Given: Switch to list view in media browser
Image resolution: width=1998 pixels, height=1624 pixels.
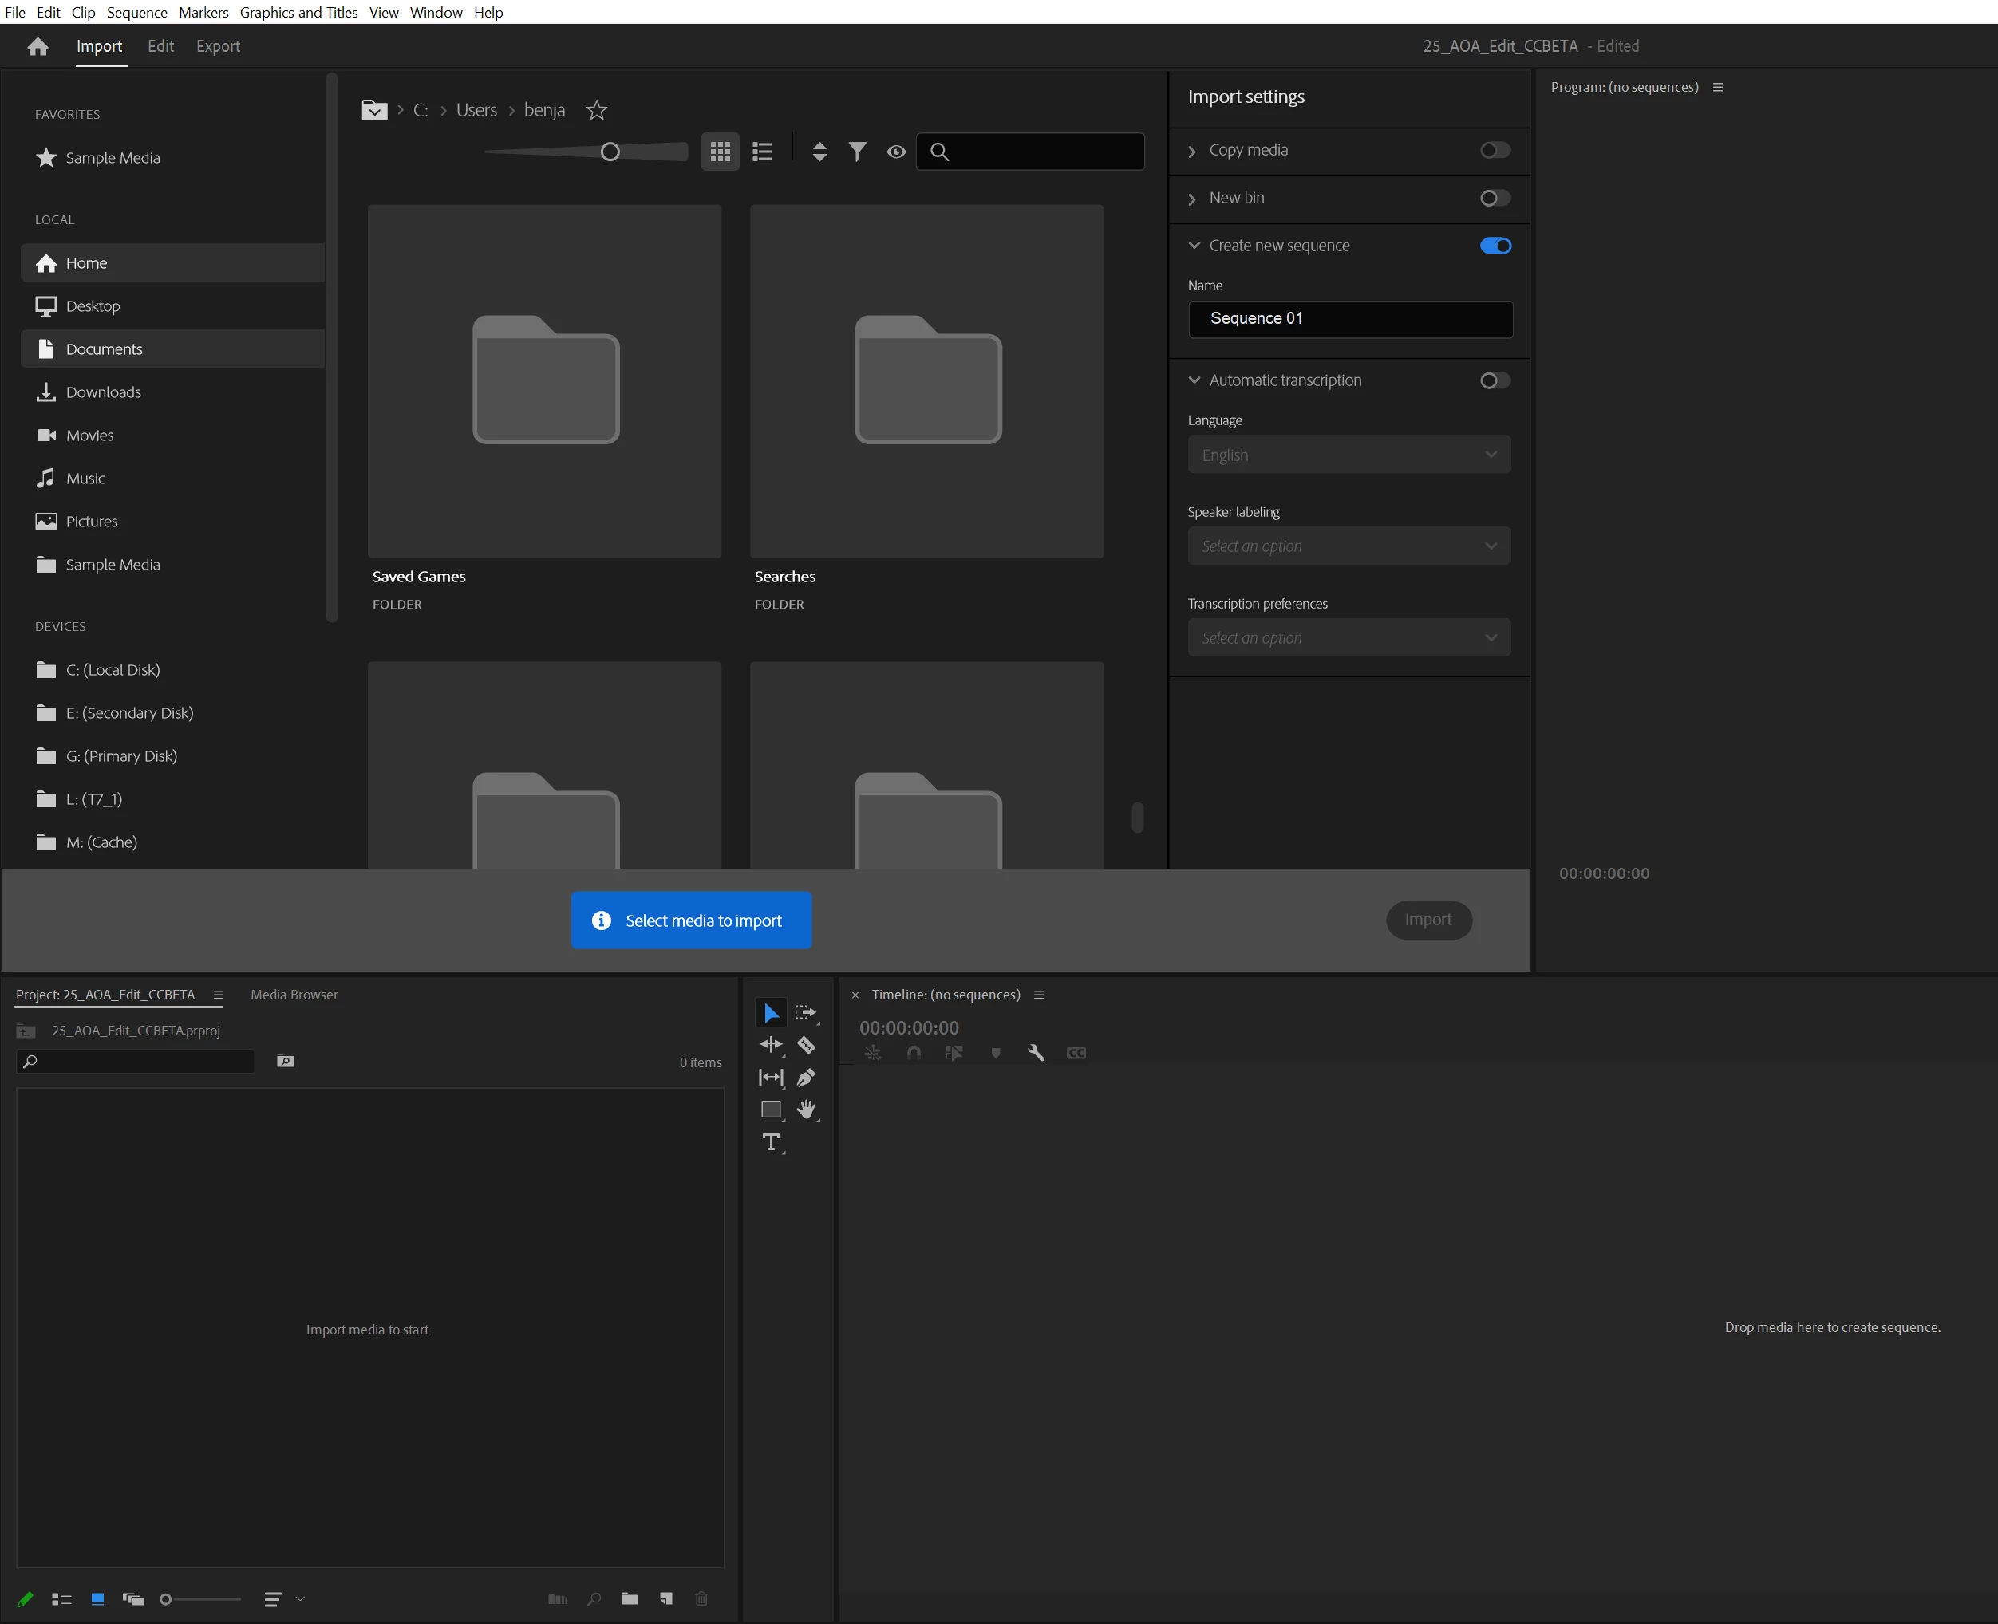Looking at the screenshot, I should click(x=763, y=152).
